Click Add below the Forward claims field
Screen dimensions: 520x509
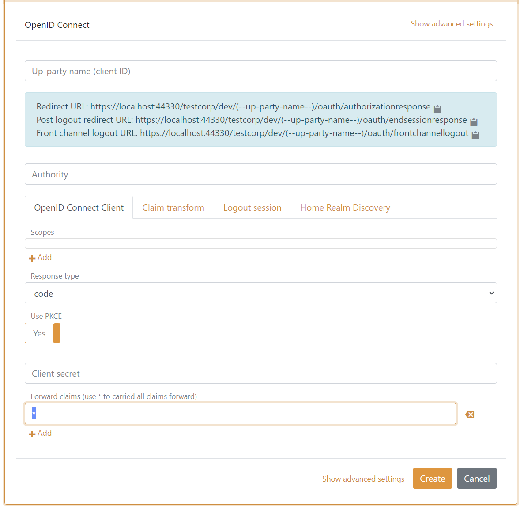coord(40,433)
